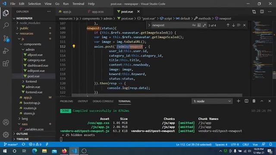This screenshot has width=276, height=155.
Task: Go to next find match
Action: 233,25
